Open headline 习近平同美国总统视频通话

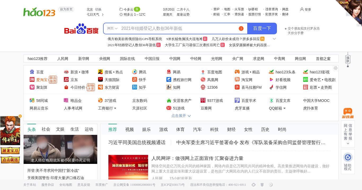click(x=137, y=142)
